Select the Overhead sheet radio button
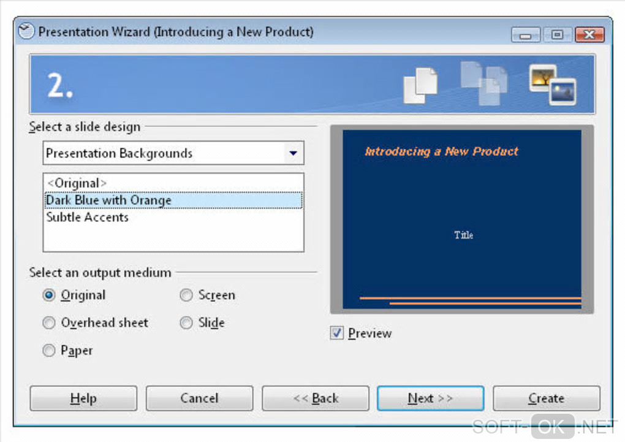The image size is (625, 442). click(x=48, y=322)
